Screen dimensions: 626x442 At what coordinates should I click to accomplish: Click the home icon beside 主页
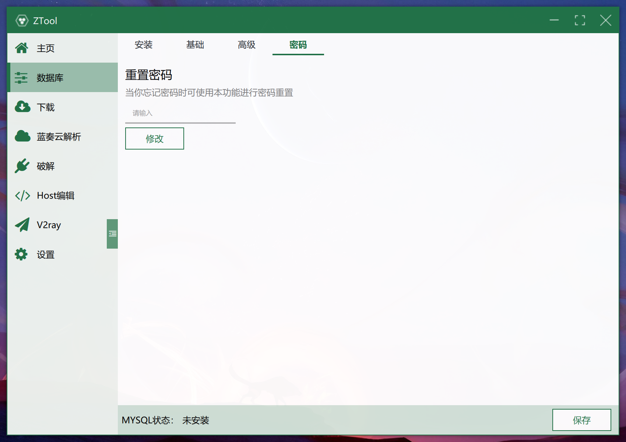click(22, 48)
